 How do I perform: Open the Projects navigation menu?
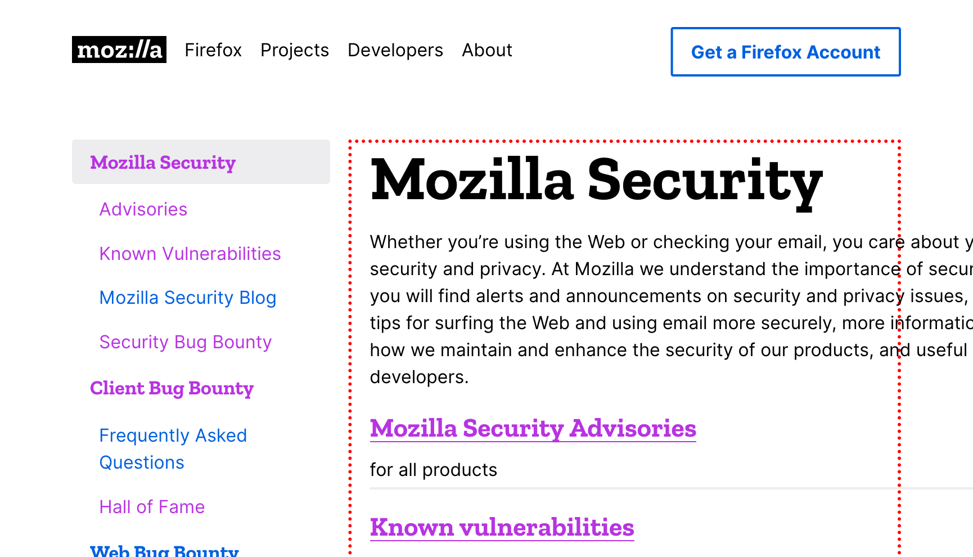pyautogui.click(x=294, y=50)
